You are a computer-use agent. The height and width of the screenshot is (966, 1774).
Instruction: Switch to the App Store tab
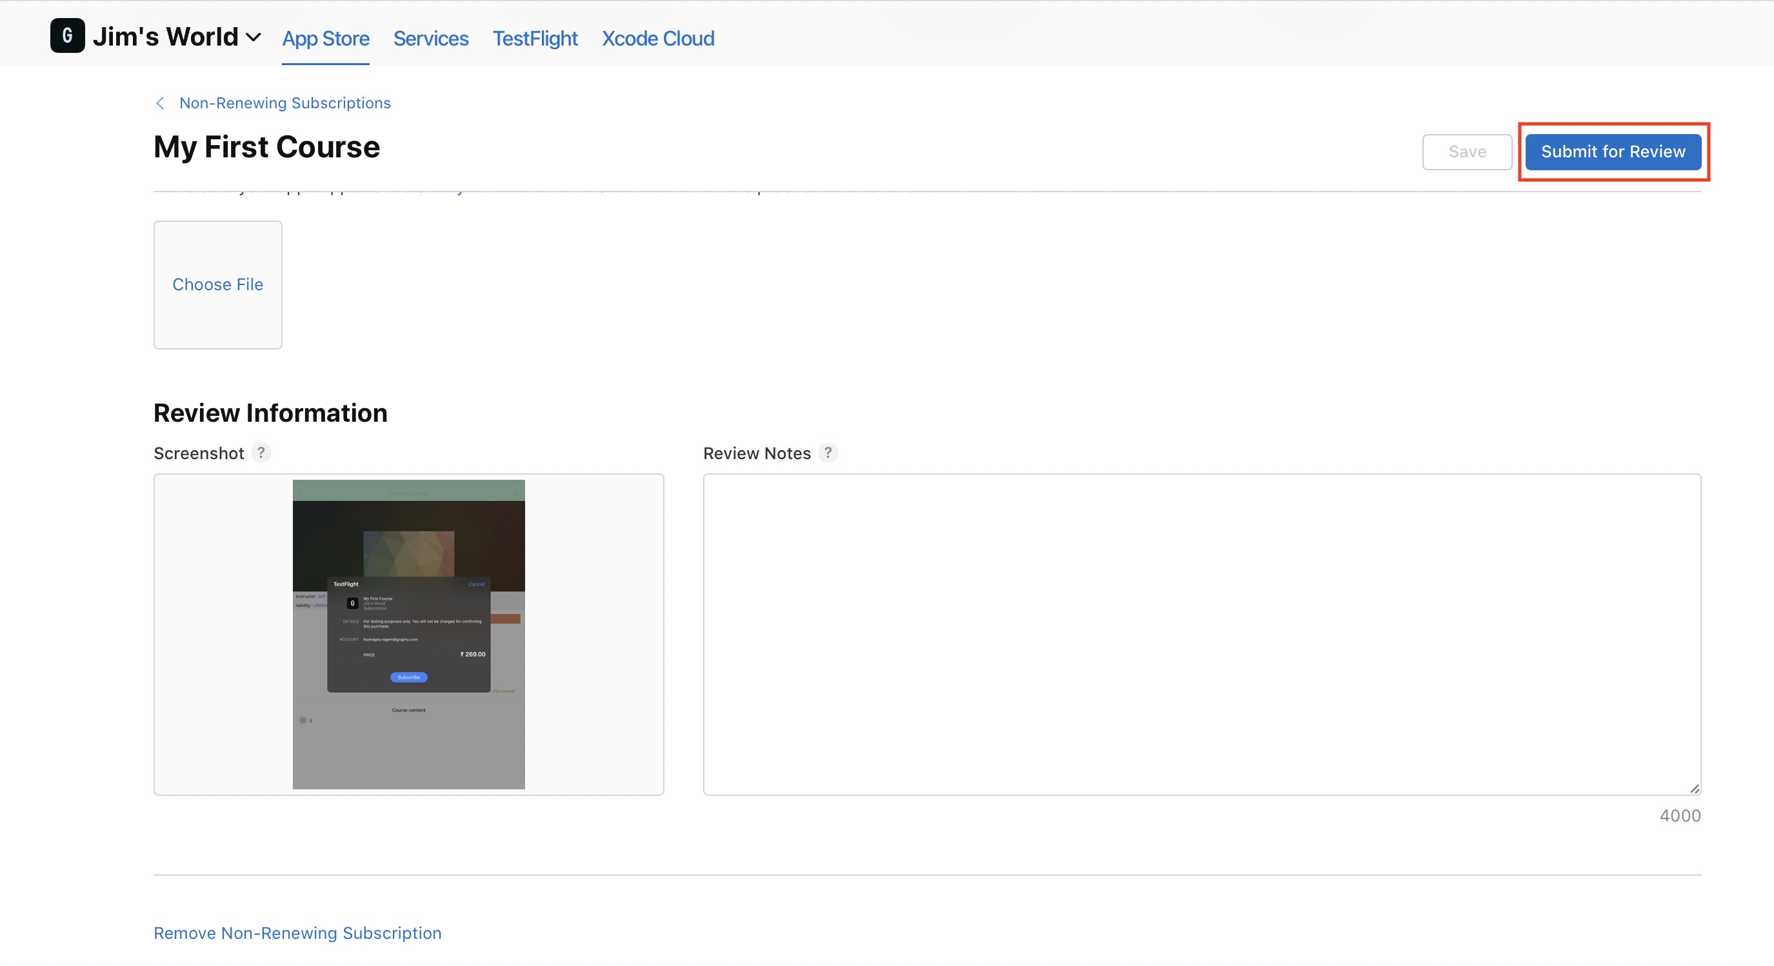pos(326,39)
